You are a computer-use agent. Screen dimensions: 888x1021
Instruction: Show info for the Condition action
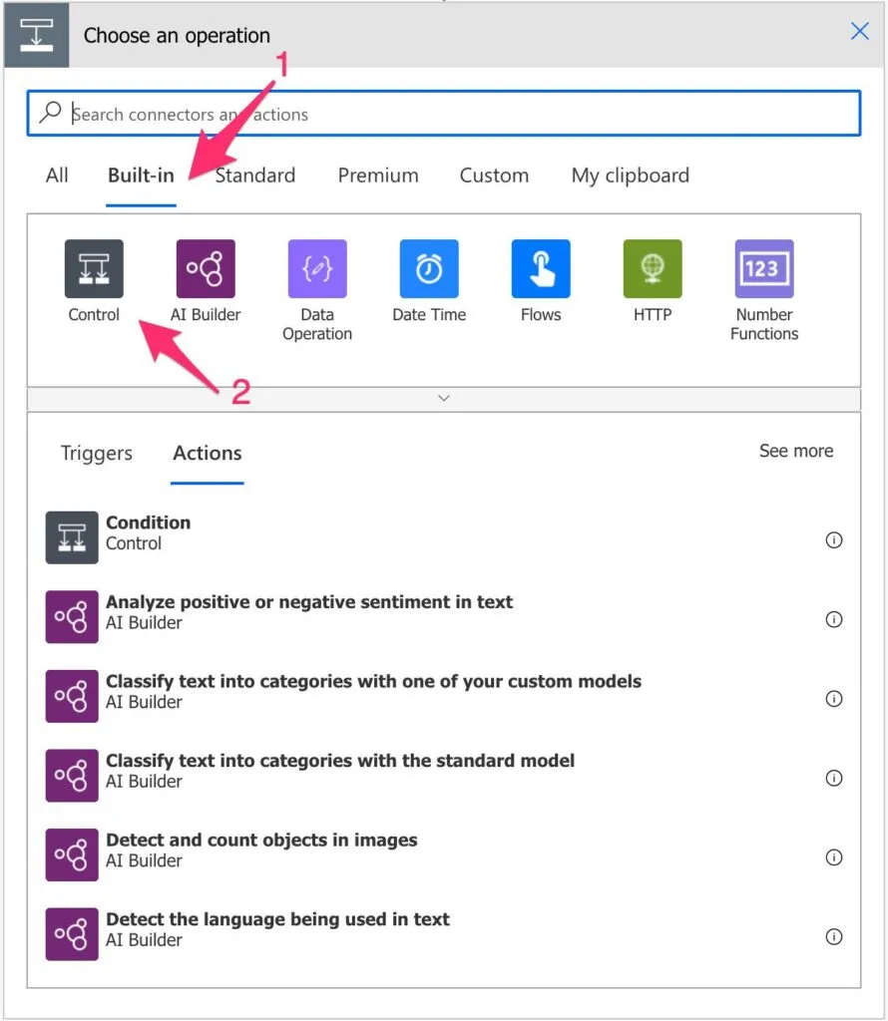pos(834,540)
